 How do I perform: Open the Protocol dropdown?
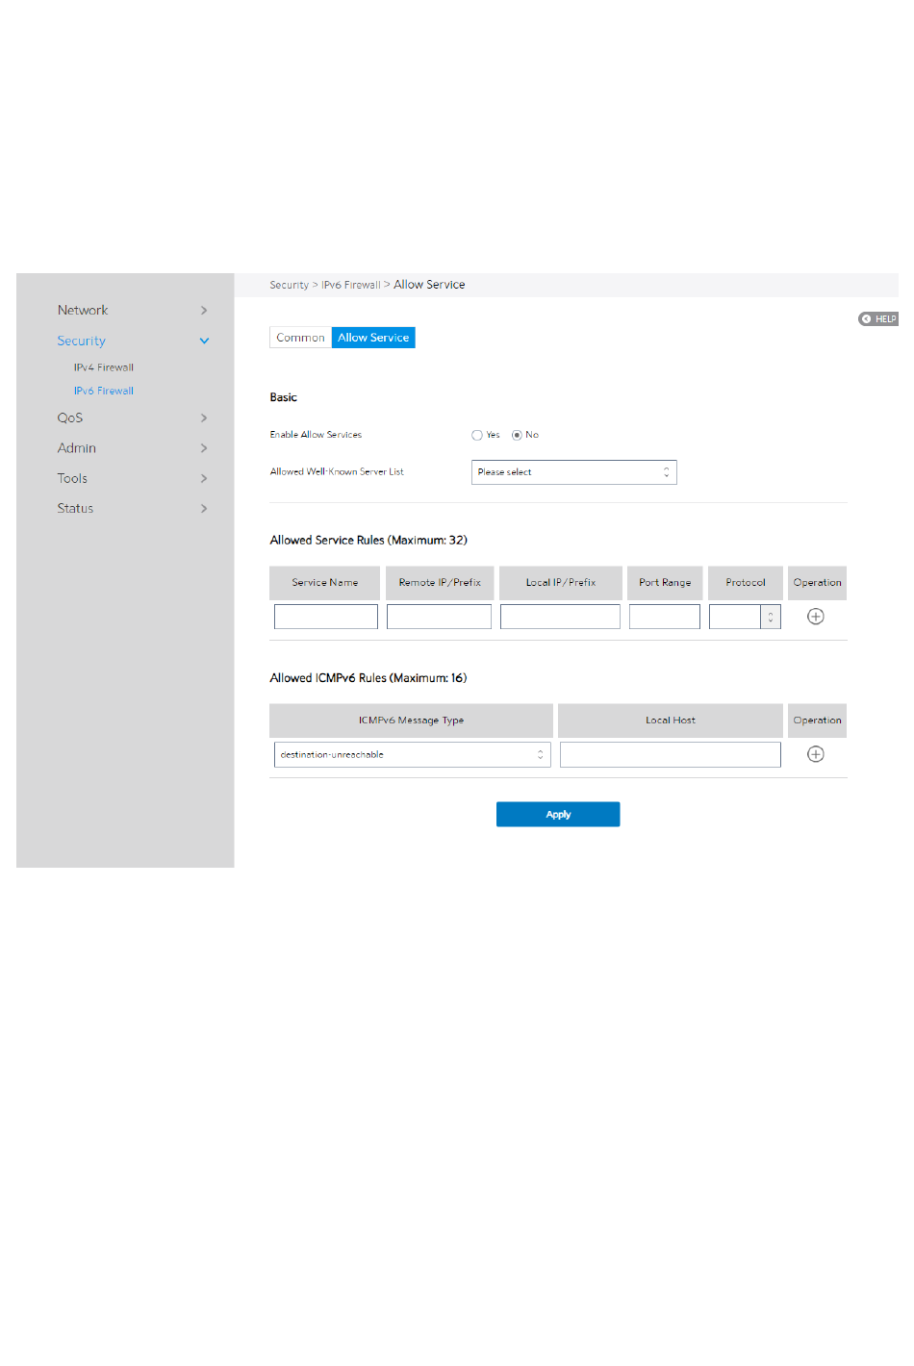[x=745, y=617]
